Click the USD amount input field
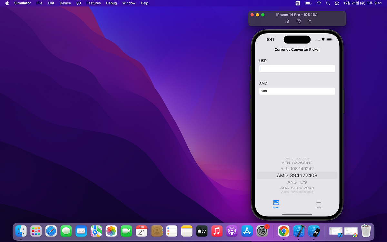387x242 pixels. (x=297, y=68)
